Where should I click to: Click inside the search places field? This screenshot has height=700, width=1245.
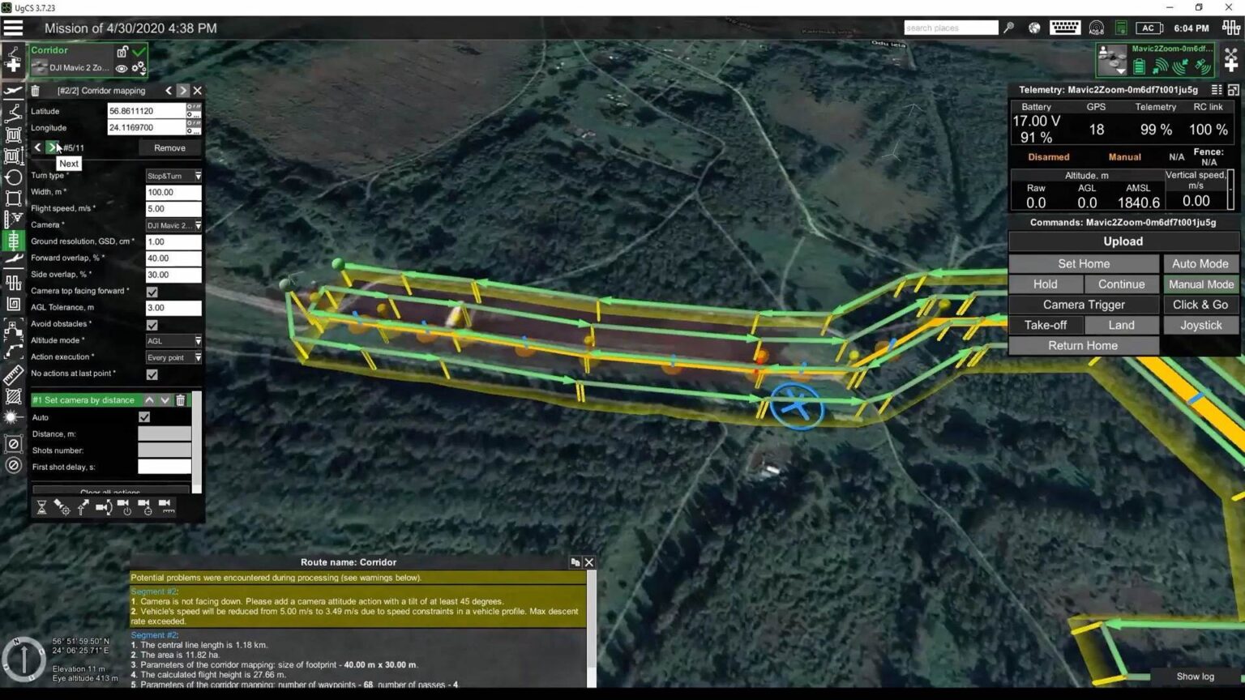(951, 27)
